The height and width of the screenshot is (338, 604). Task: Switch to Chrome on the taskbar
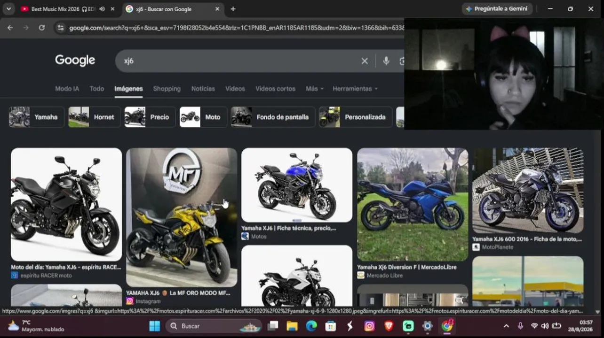coord(447,326)
